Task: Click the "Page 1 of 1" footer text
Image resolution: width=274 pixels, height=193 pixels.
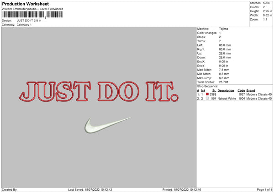Action: (264, 190)
